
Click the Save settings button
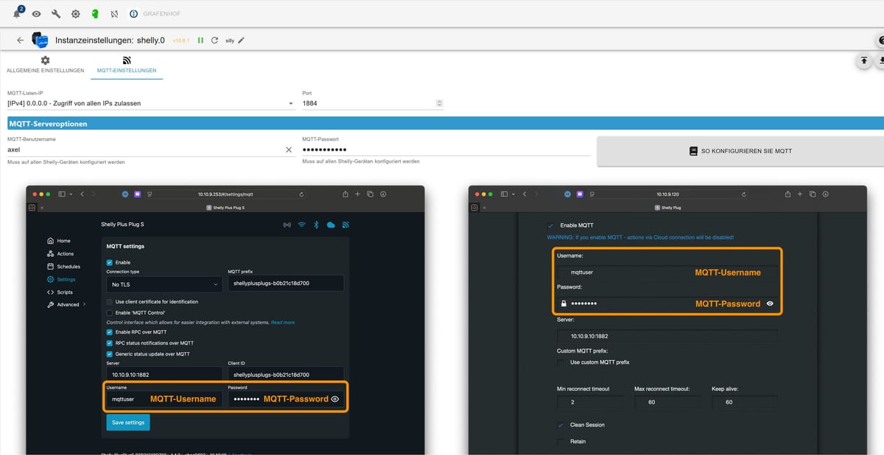(x=128, y=423)
